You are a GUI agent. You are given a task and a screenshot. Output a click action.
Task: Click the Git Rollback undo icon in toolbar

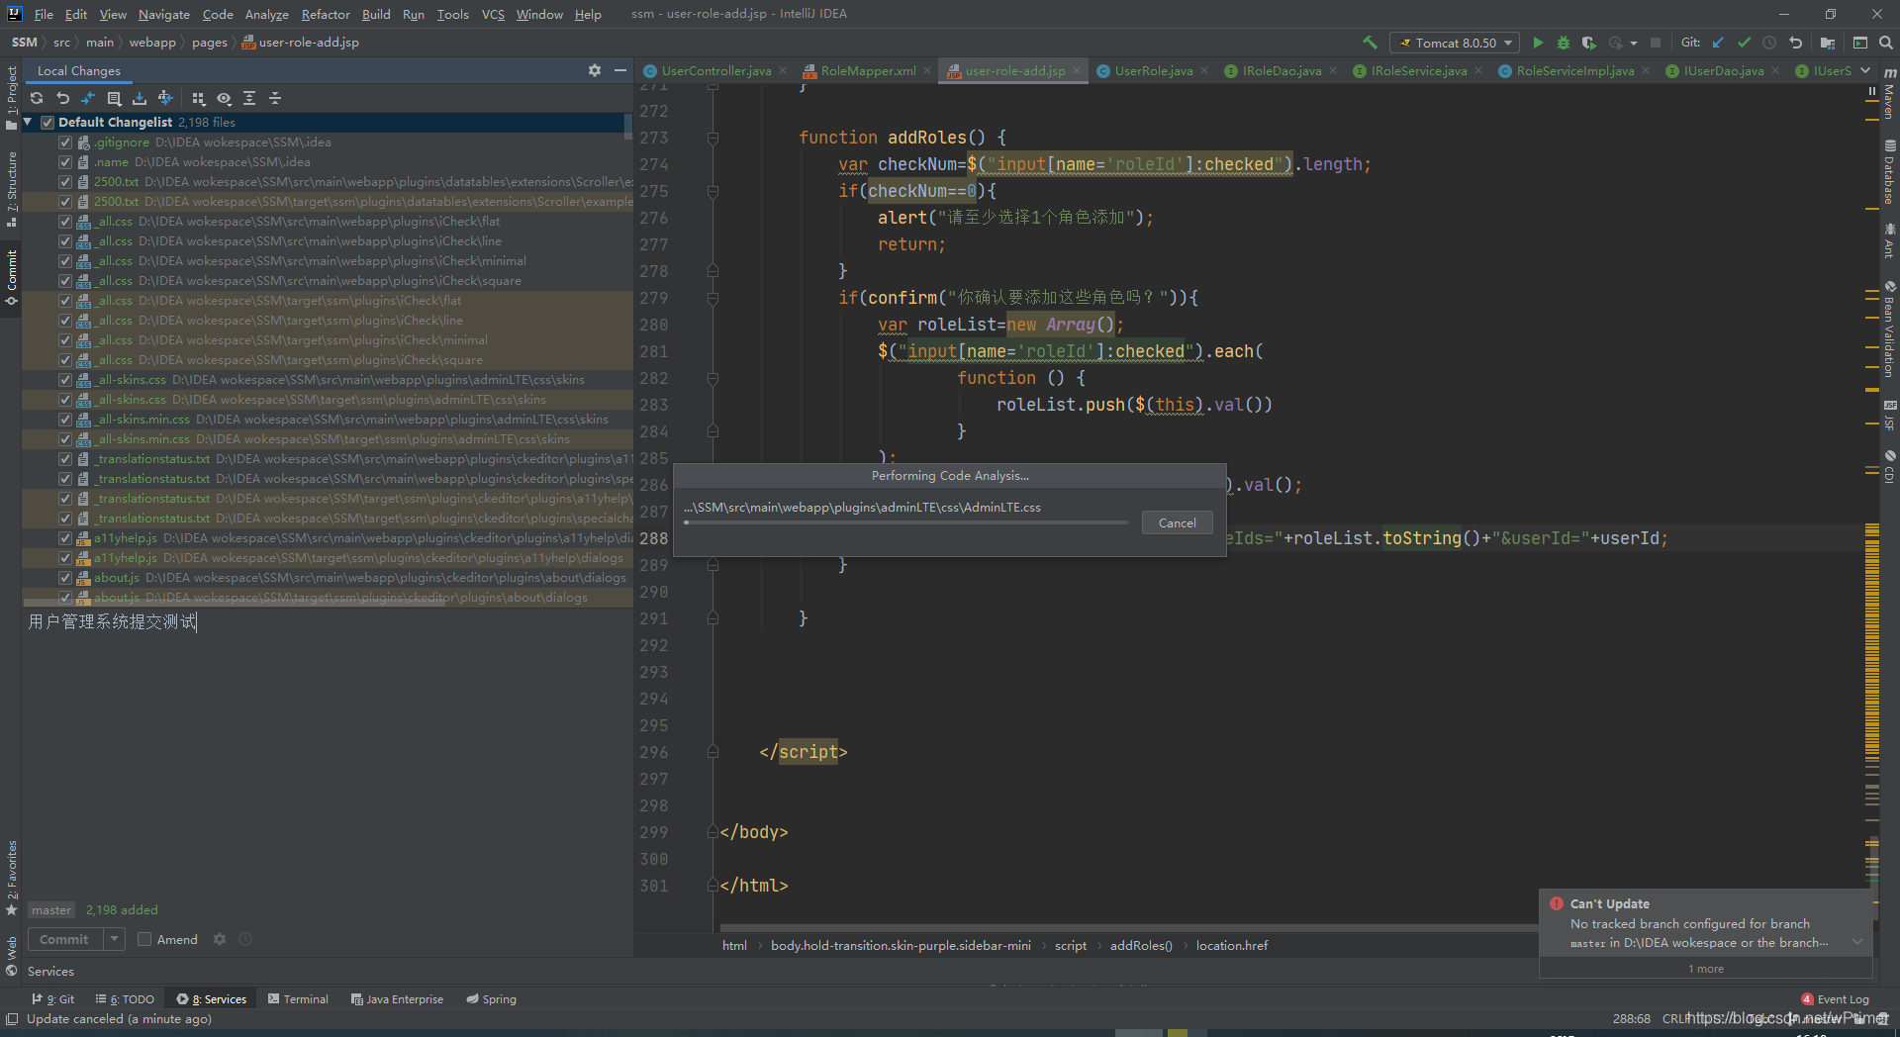click(x=1795, y=43)
